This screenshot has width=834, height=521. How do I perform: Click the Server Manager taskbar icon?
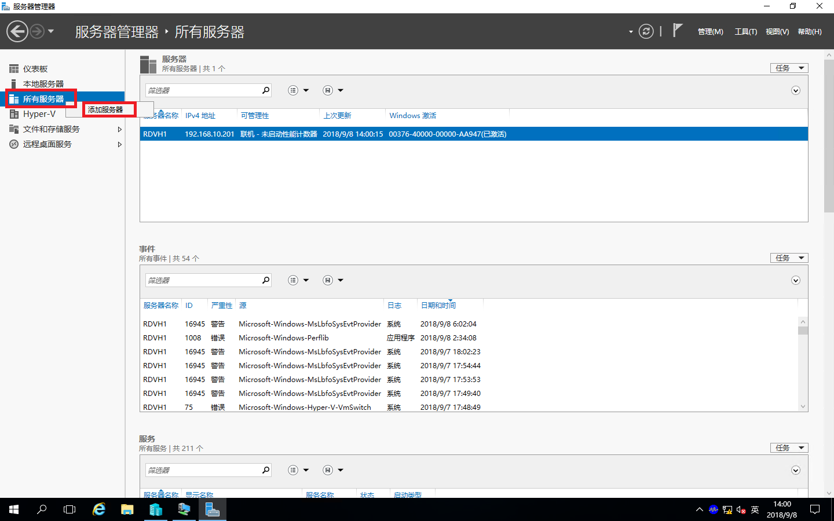pyautogui.click(x=213, y=509)
